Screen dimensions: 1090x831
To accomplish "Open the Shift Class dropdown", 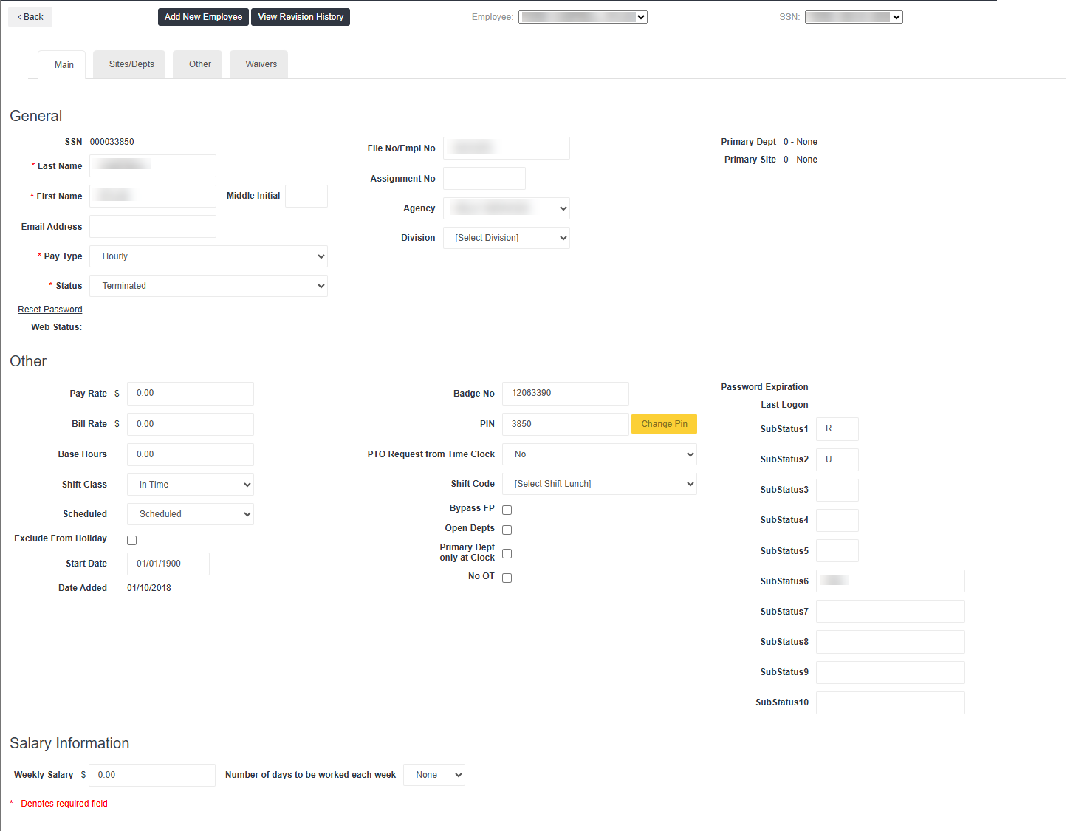I will [191, 485].
